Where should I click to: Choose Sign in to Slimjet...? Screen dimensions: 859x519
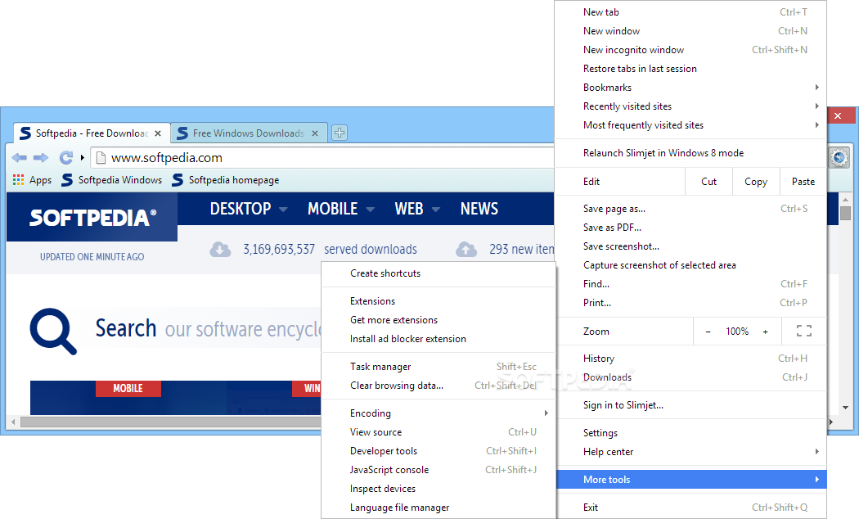690,405
